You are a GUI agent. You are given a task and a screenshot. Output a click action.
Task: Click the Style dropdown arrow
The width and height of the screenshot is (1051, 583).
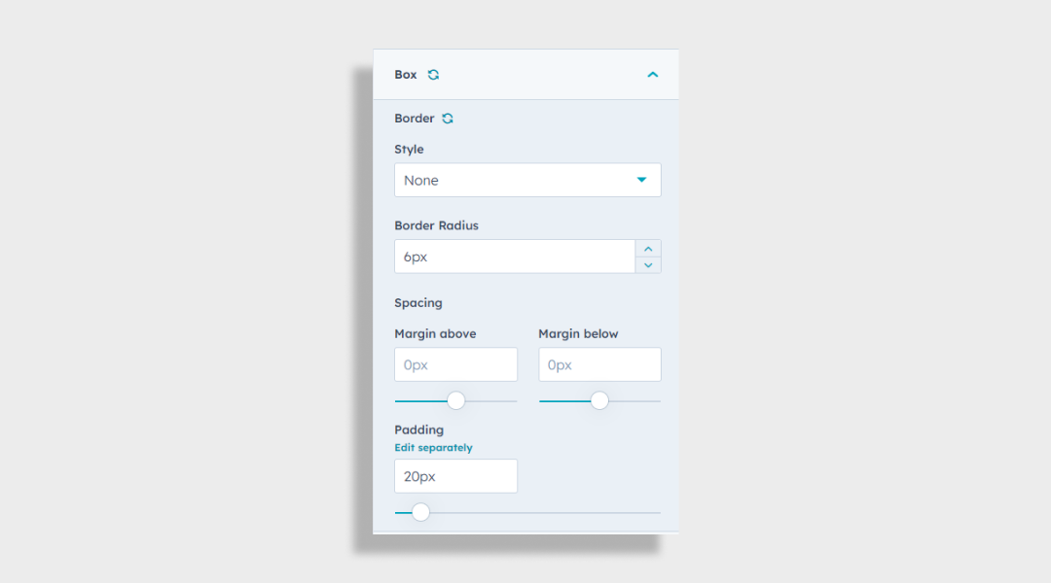(641, 181)
